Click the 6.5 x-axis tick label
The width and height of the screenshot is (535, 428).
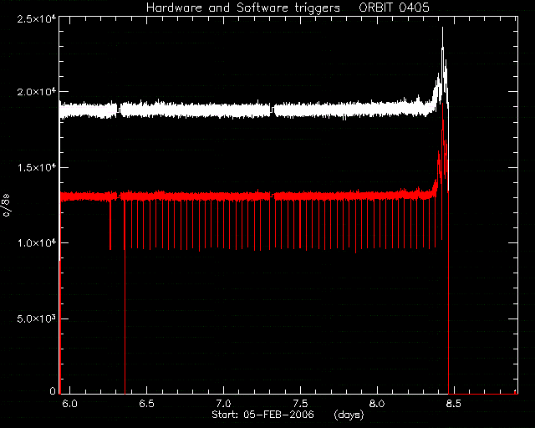(x=147, y=404)
